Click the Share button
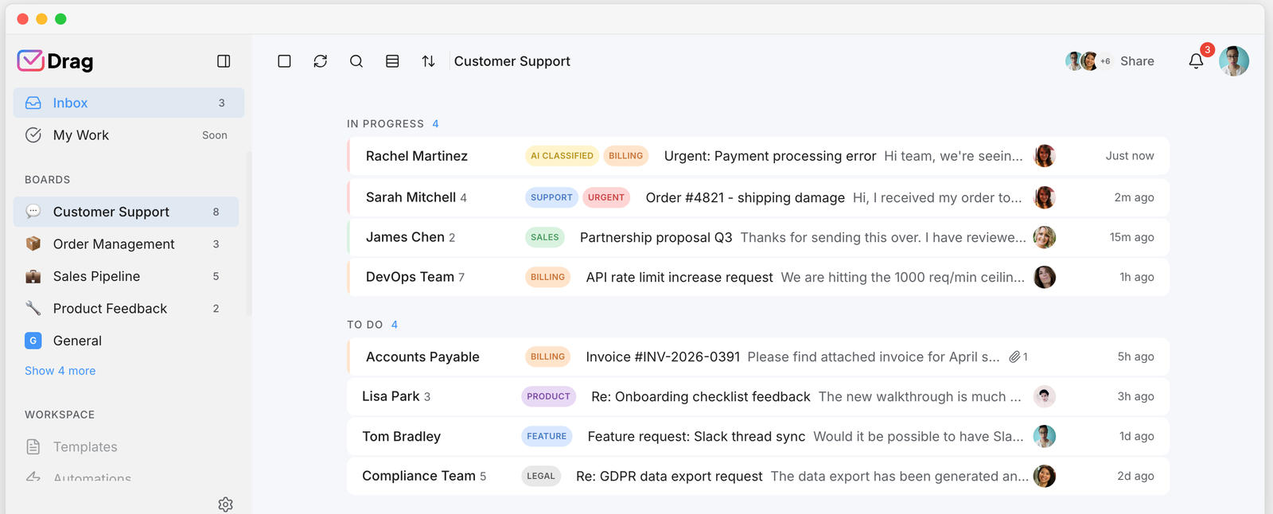Image resolution: width=1273 pixels, height=514 pixels. [x=1137, y=61]
